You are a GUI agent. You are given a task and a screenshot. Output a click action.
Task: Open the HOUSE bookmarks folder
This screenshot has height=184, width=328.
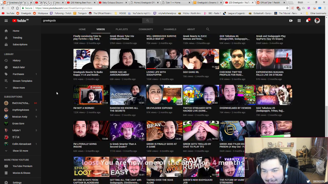pyautogui.click(x=120, y=13)
